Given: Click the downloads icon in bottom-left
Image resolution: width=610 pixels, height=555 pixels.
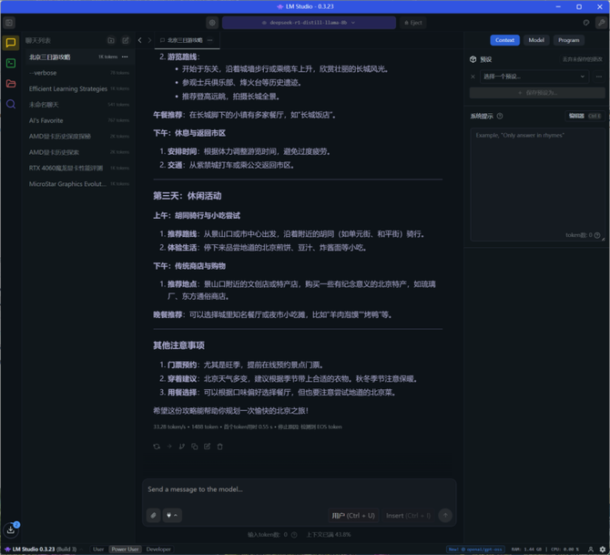Looking at the screenshot, I should [11, 529].
